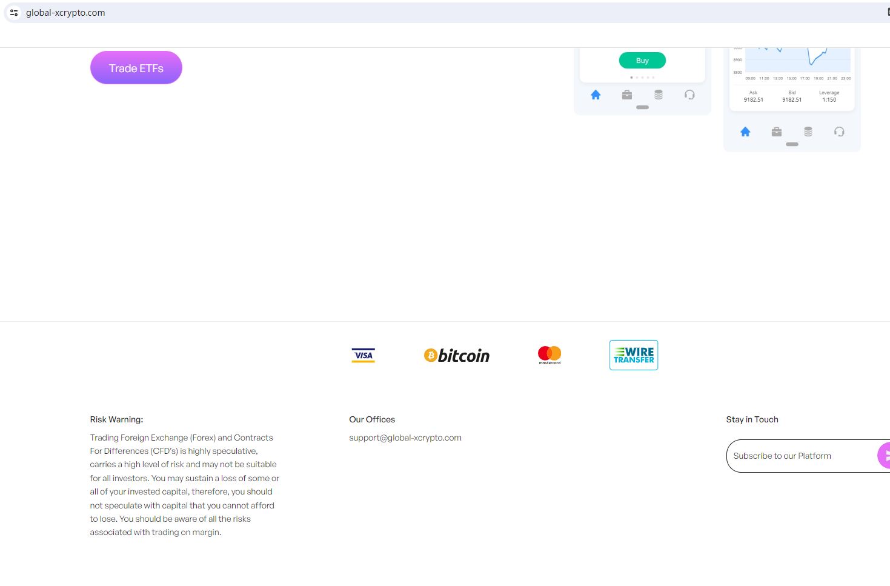
Task: Click the Trade ETFs button
Action: [x=136, y=68]
